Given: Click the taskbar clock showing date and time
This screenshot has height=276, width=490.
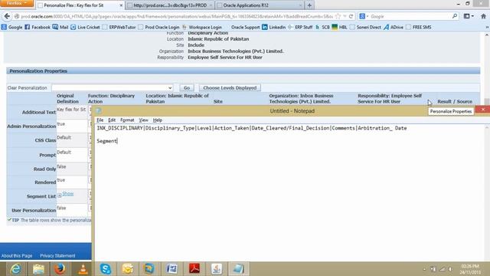Looking at the screenshot, I should (470, 269).
